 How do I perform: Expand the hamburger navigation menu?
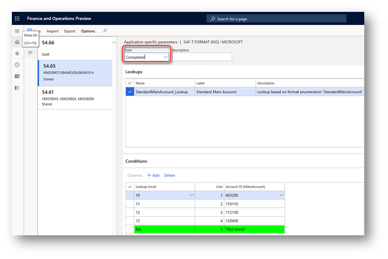click(x=17, y=31)
